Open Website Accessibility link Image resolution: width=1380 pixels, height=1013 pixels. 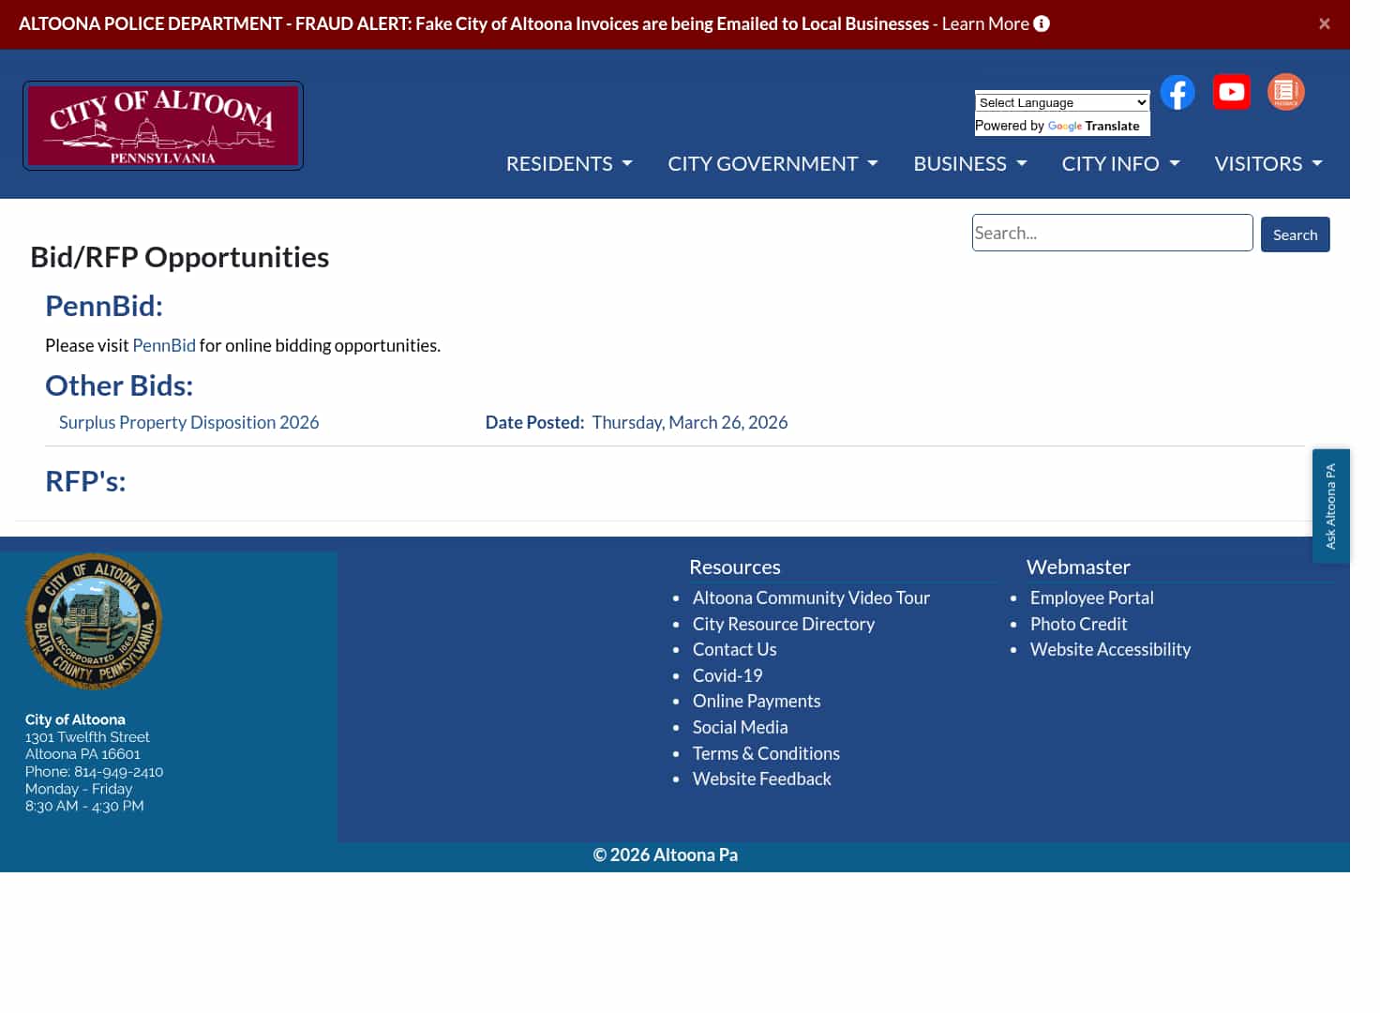tap(1110, 649)
